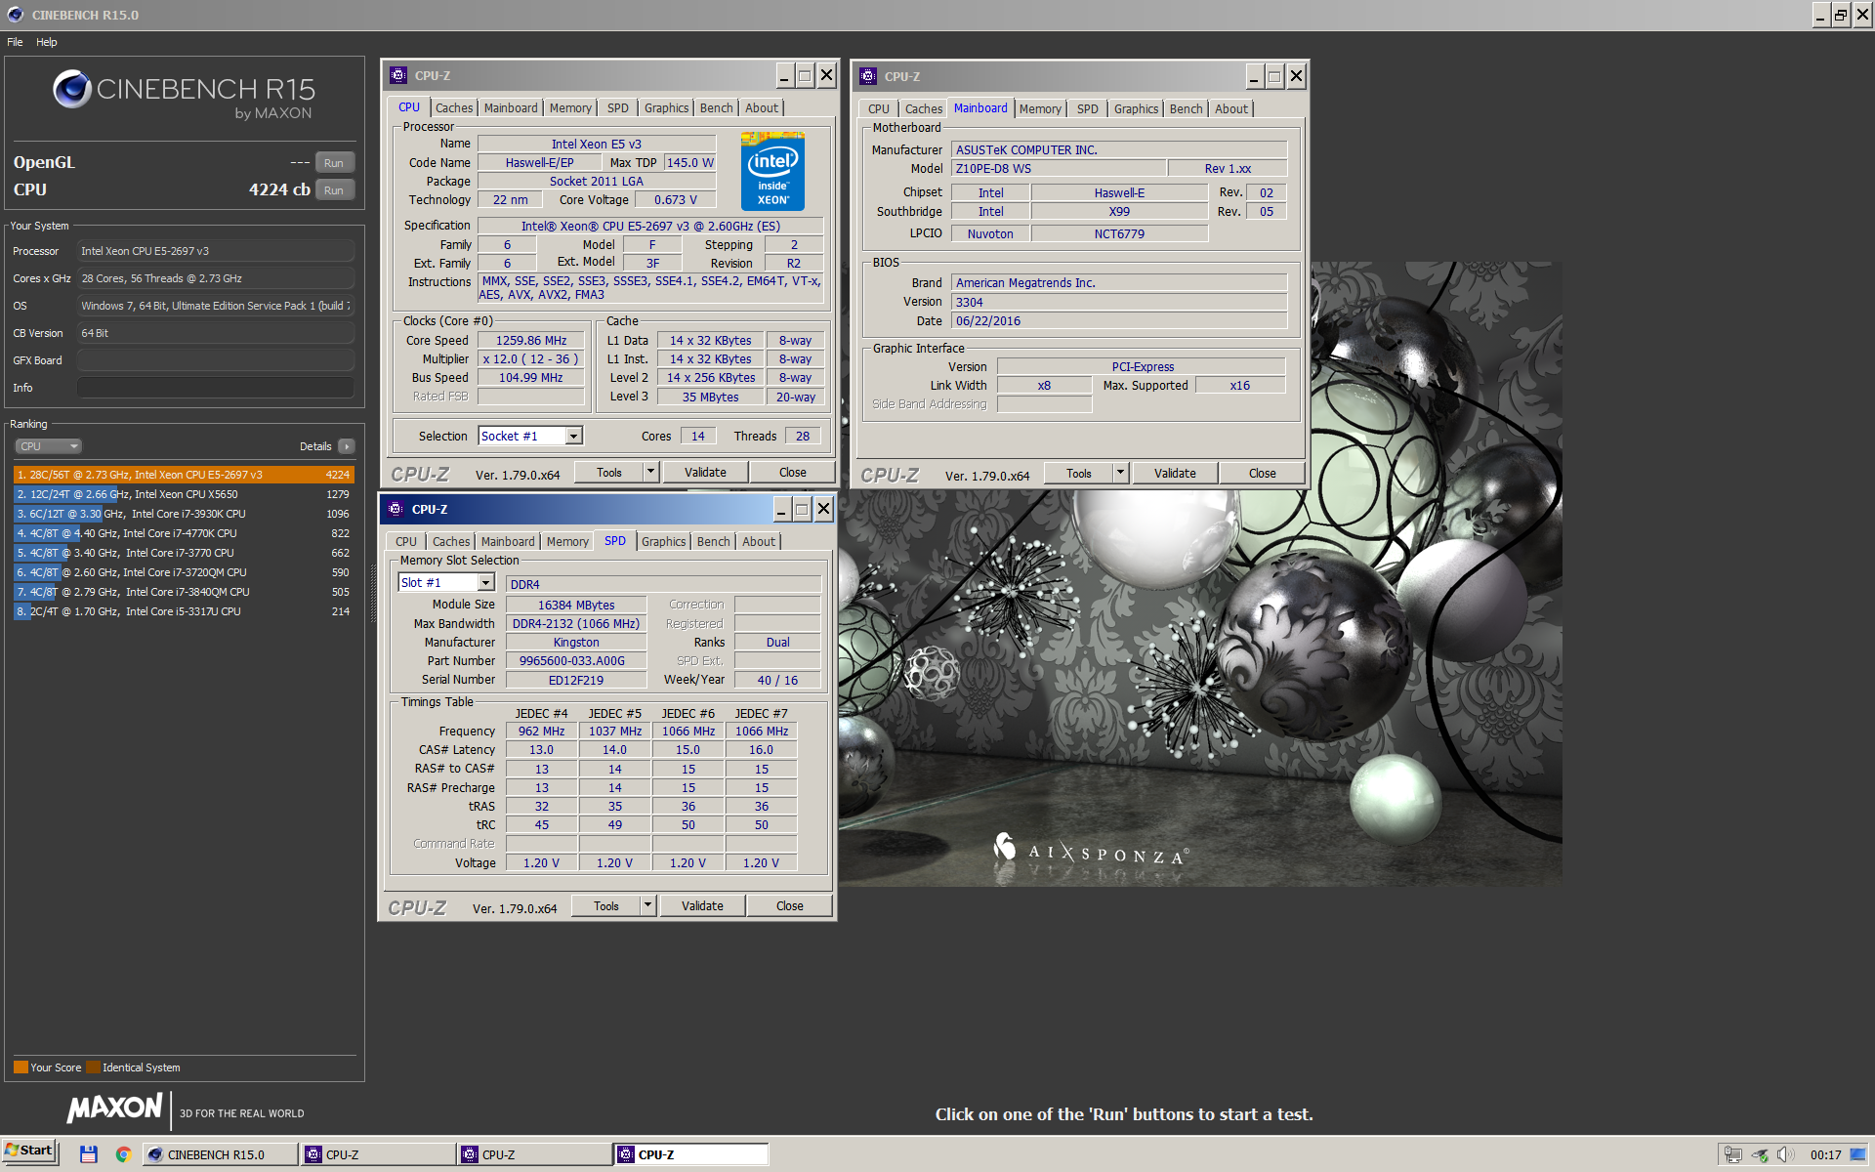Click the network icon in system tray

point(1733,1154)
